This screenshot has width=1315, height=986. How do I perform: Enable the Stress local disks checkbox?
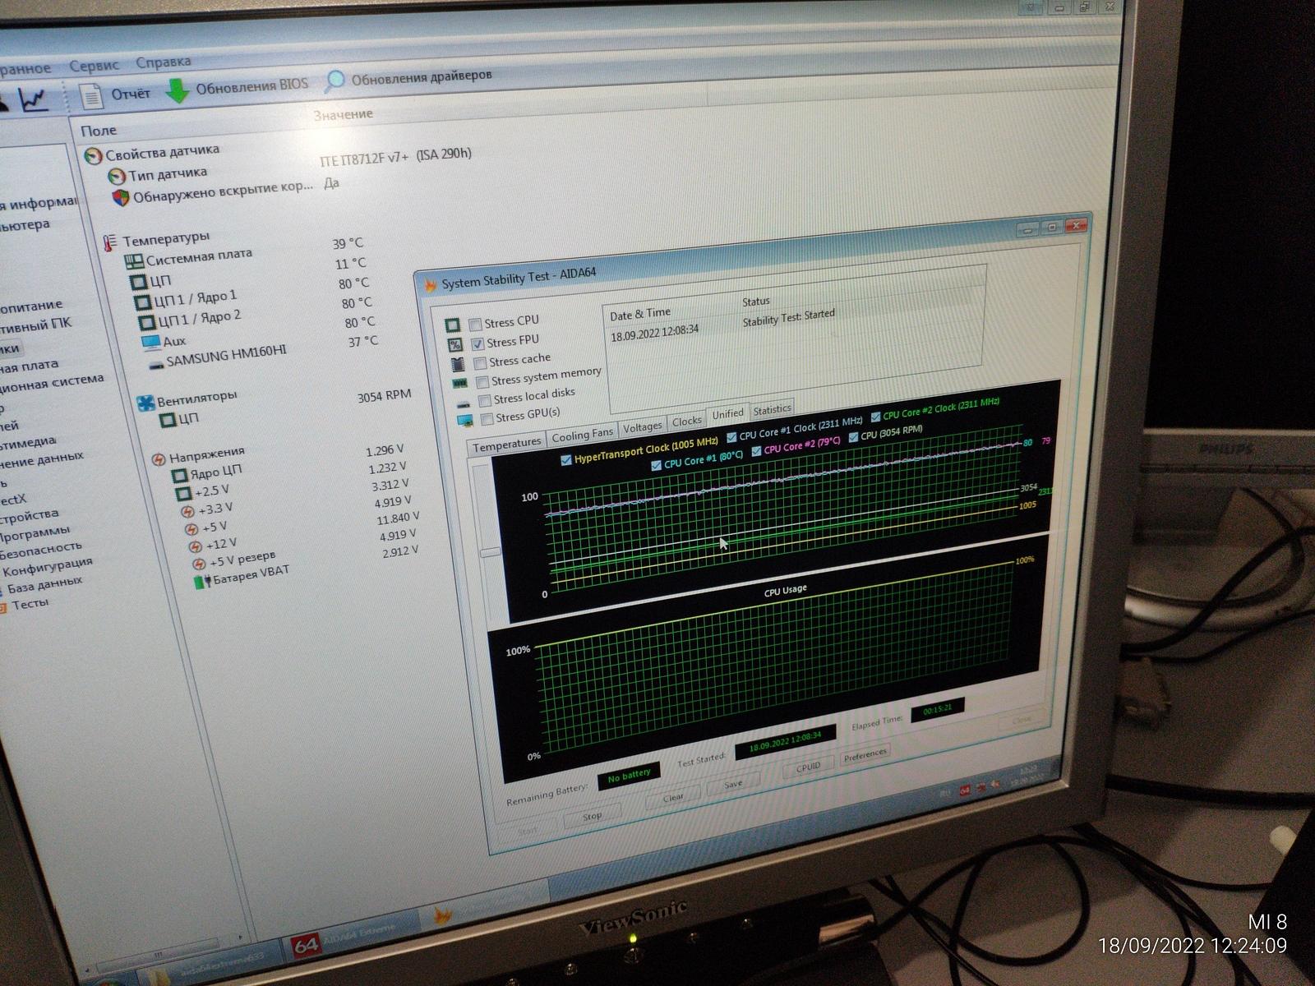(485, 400)
